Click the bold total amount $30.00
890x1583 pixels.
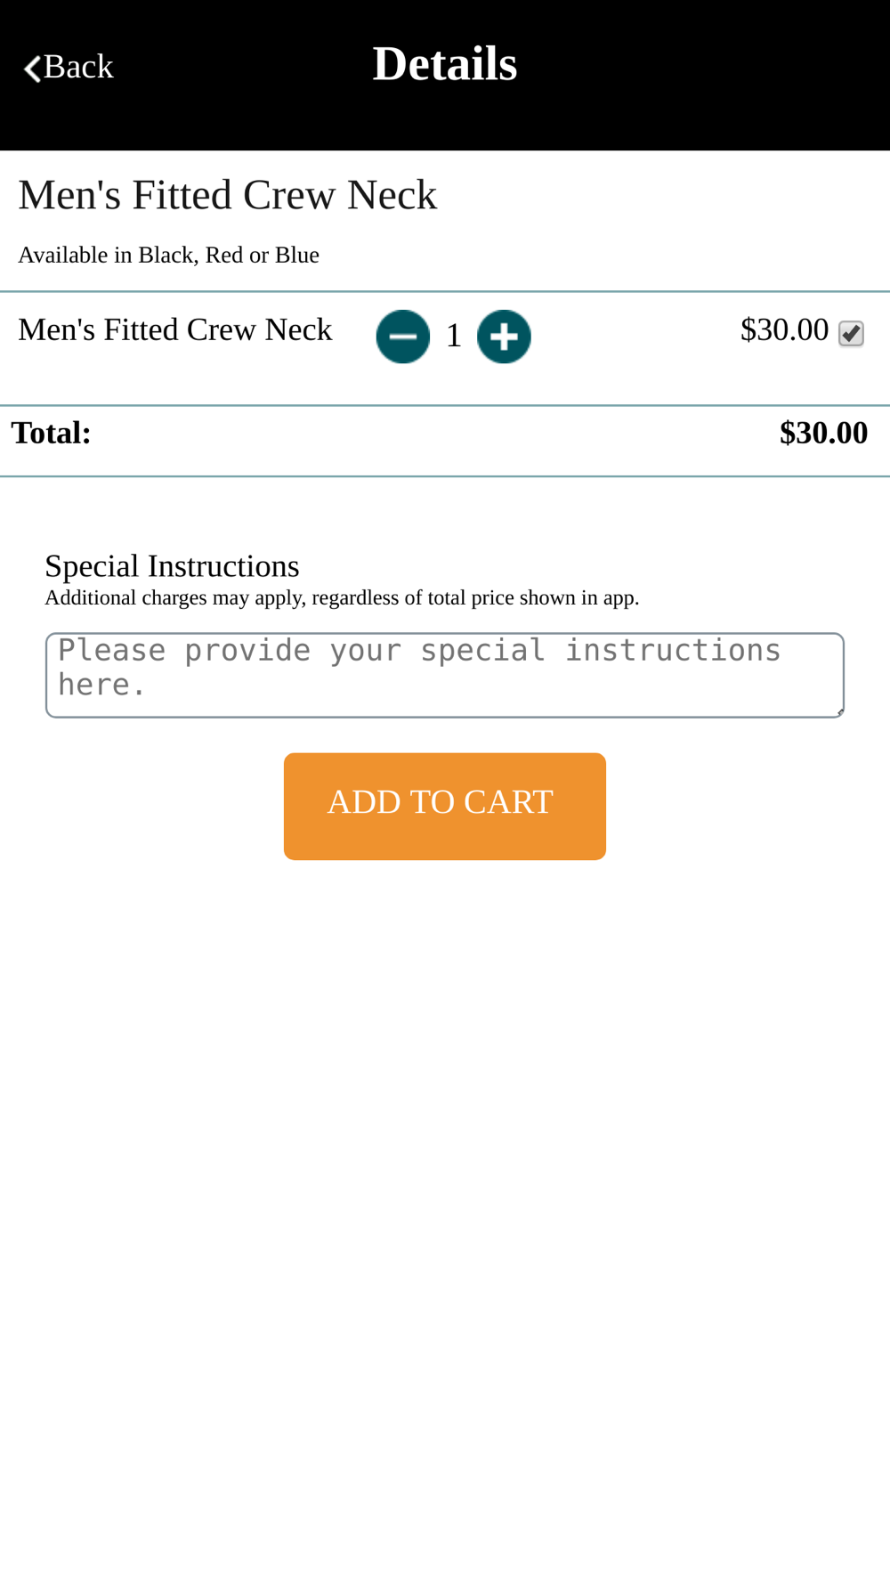tap(823, 434)
